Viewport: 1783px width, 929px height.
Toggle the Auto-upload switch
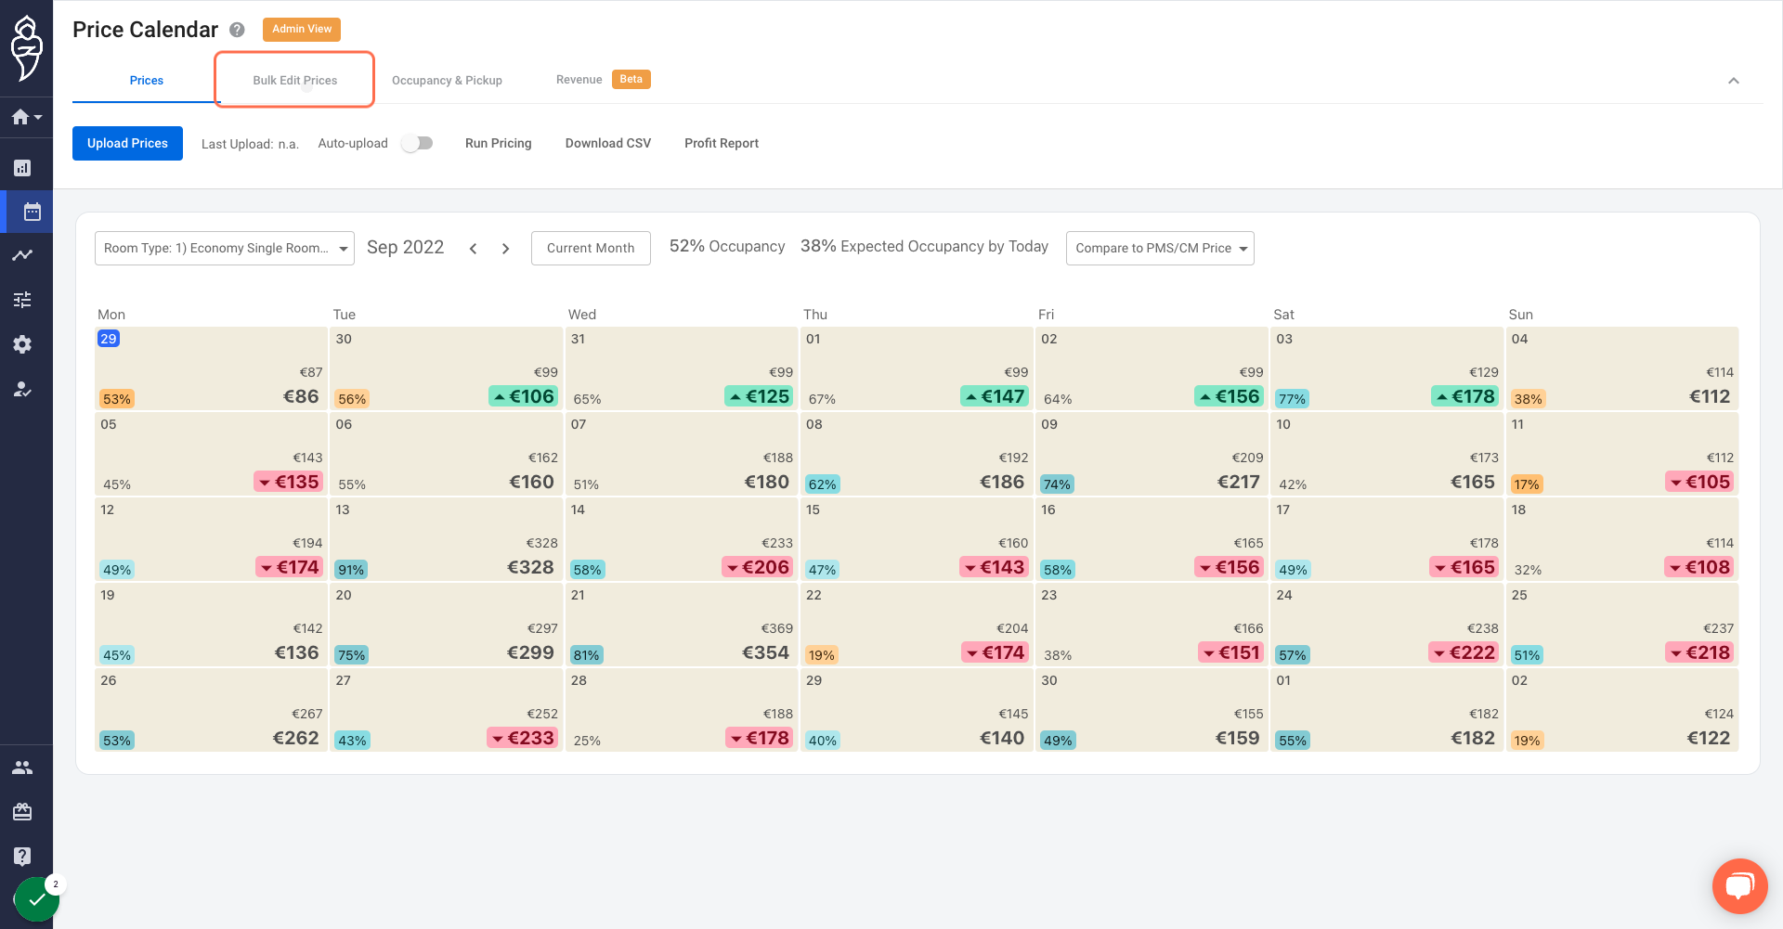point(418,143)
